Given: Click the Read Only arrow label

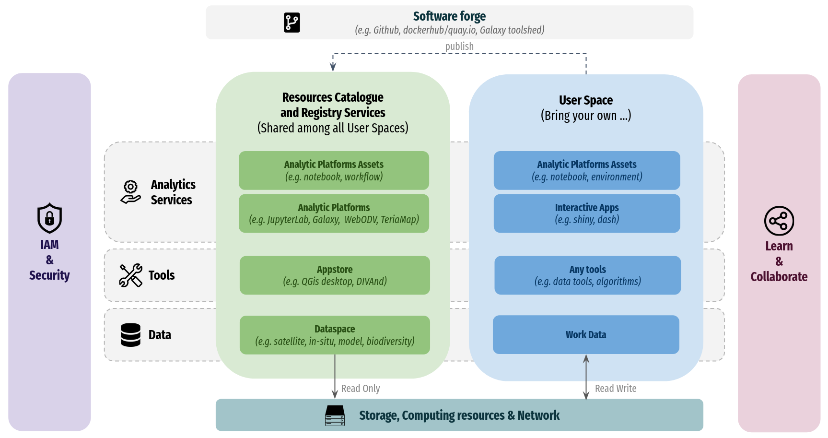Looking at the screenshot, I should point(361,389).
